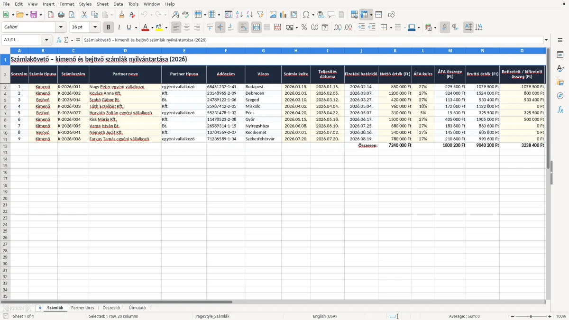Show the draw functions shapes icon

(391, 15)
